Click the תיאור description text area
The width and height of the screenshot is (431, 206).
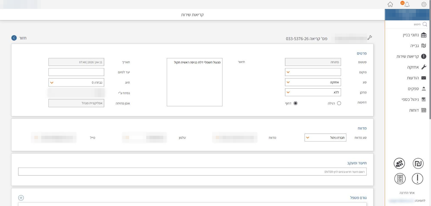pyautogui.click(x=194, y=82)
